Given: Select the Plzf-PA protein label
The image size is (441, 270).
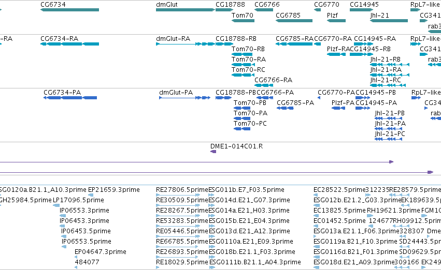Looking at the screenshot, I should coord(343,103).
